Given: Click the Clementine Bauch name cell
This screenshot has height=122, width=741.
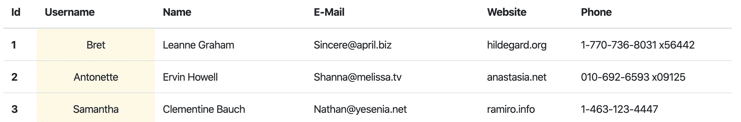Looking at the screenshot, I should coord(204,109).
